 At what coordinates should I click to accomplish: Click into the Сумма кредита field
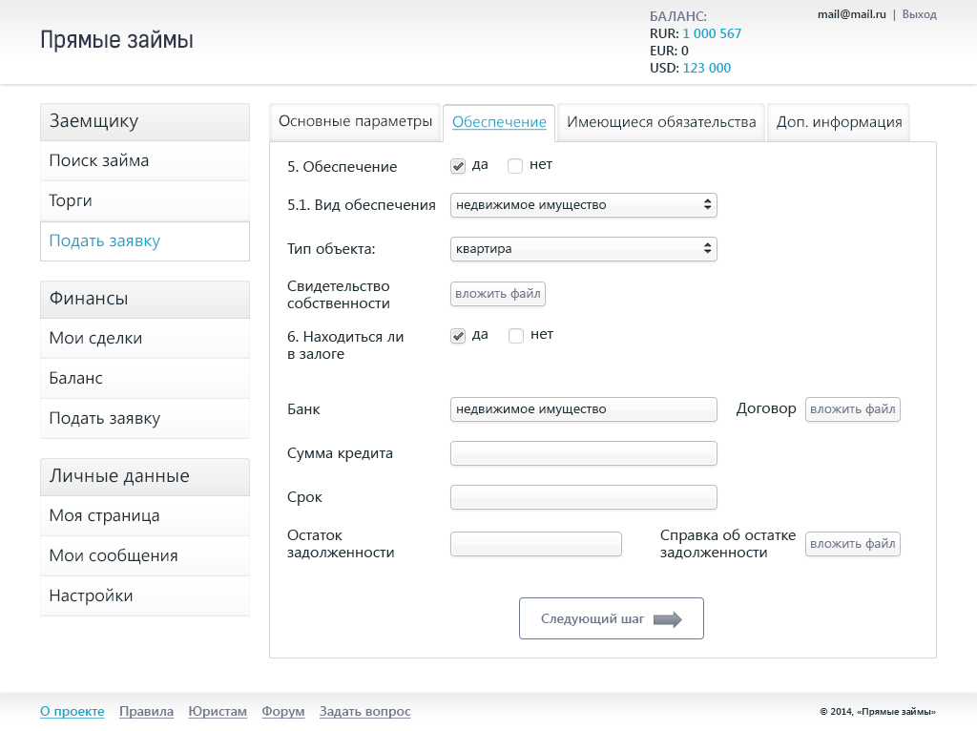pyautogui.click(x=584, y=453)
